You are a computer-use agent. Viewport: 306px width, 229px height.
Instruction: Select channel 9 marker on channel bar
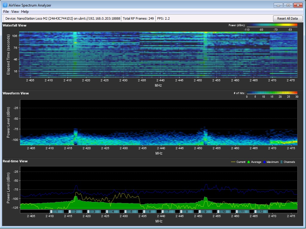pyautogui.click(x=205, y=211)
